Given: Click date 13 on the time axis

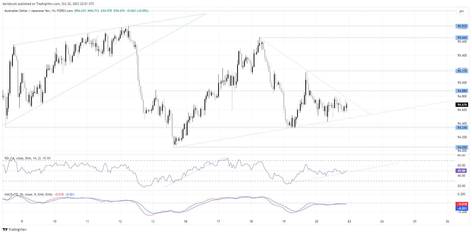Looking at the screenshot, I should [x=153, y=221].
